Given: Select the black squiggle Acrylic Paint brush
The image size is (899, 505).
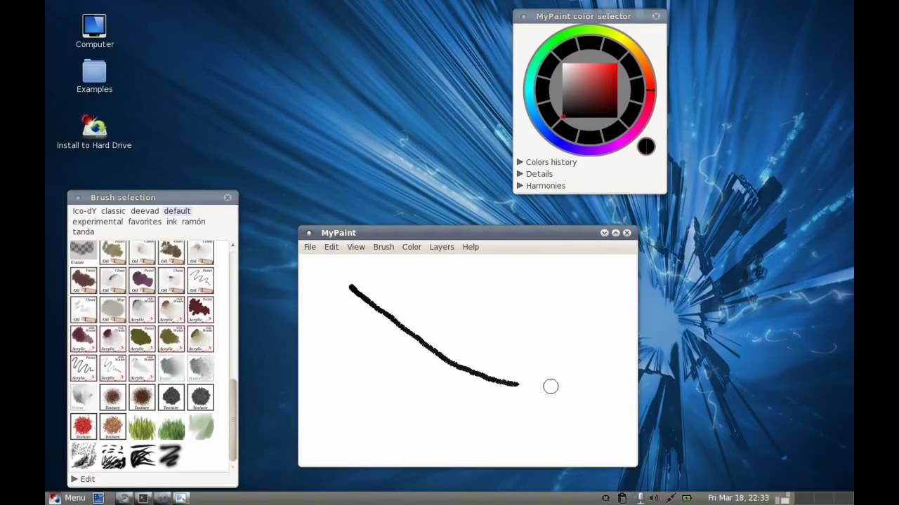Looking at the screenshot, I should tap(84, 368).
